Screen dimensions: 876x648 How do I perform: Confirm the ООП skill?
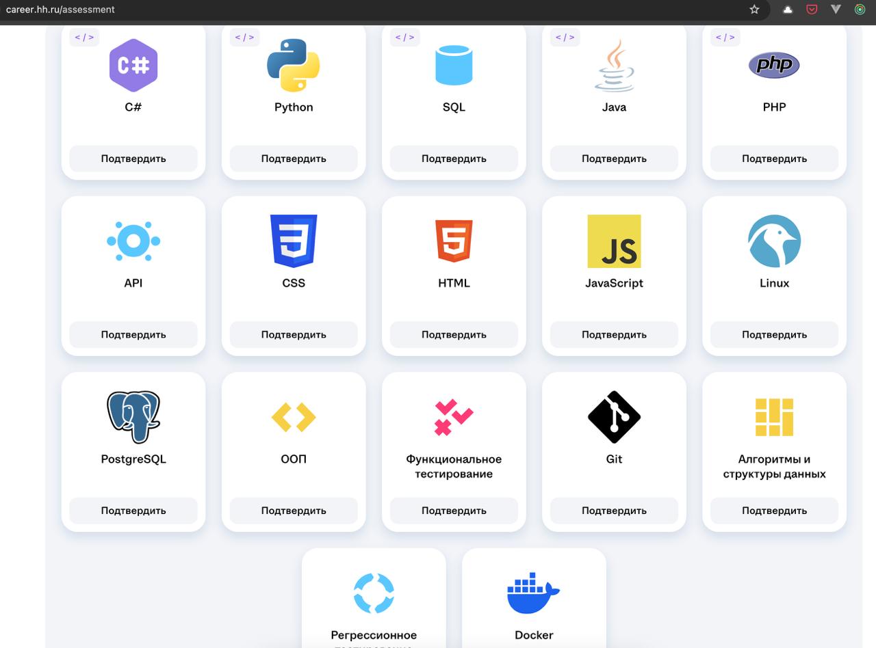coord(294,511)
